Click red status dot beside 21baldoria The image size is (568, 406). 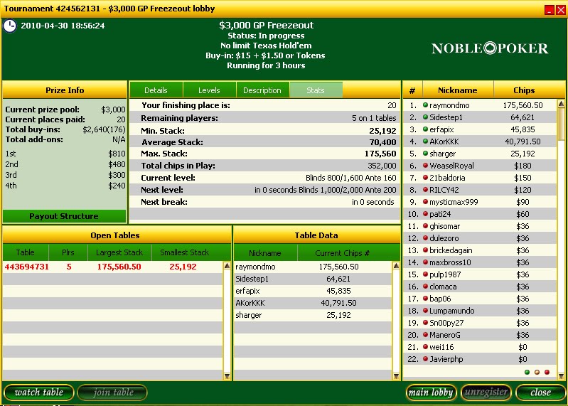coord(425,178)
